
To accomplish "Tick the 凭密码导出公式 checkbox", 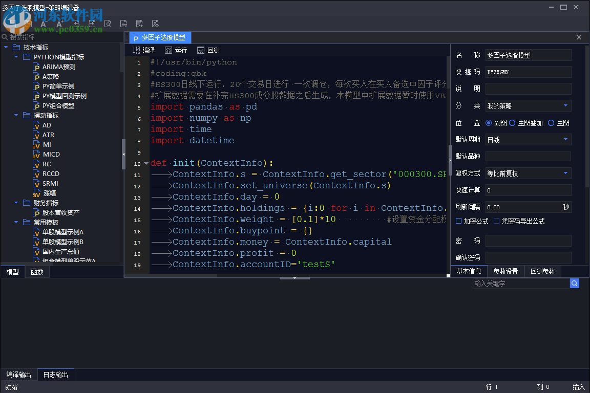I will (497, 221).
